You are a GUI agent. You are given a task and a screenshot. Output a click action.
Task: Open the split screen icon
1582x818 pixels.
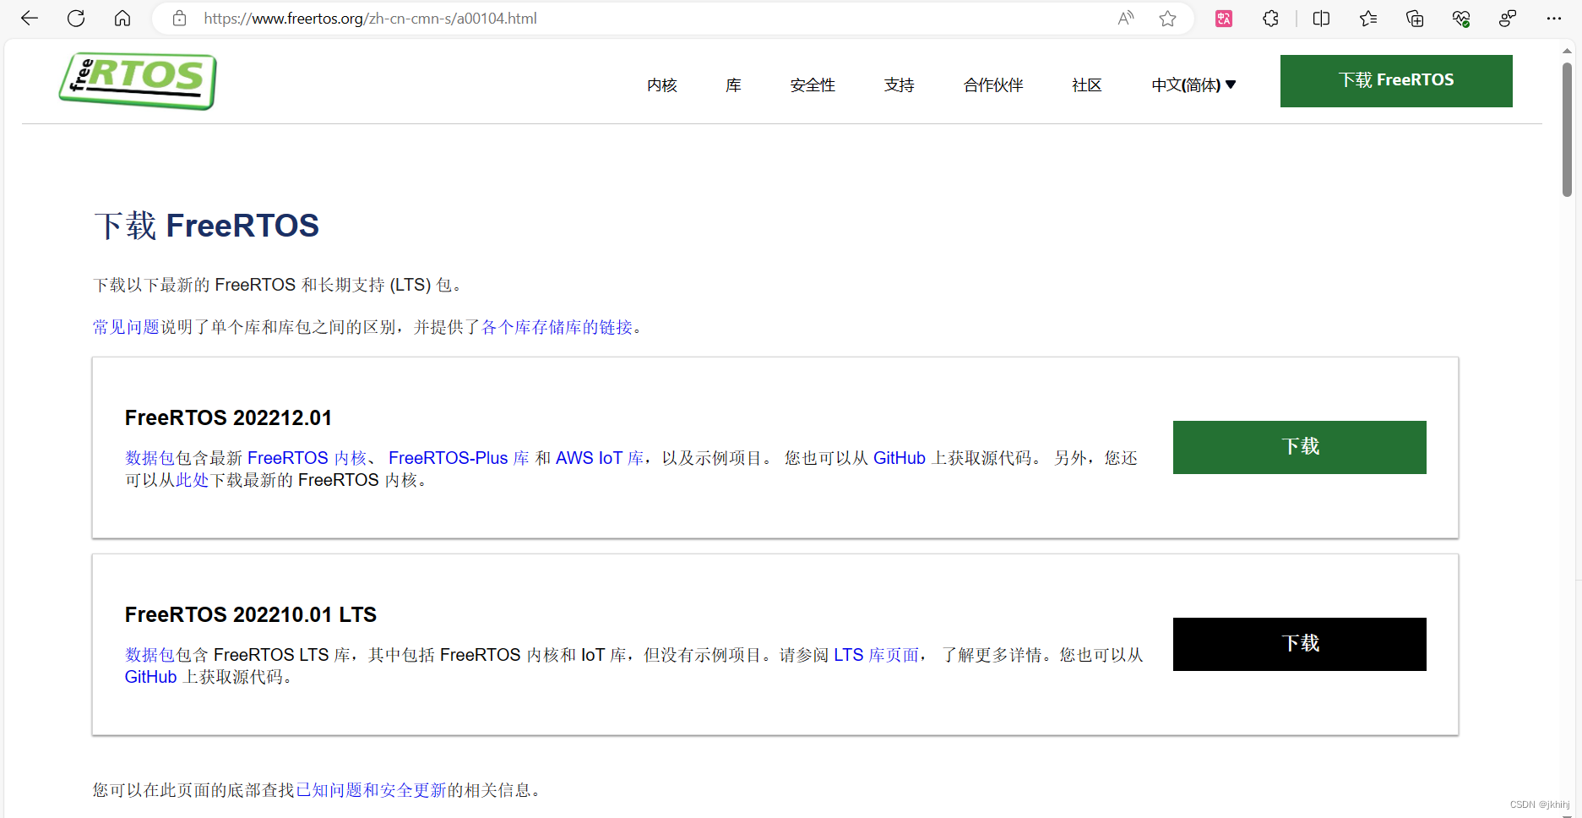(x=1320, y=18)
